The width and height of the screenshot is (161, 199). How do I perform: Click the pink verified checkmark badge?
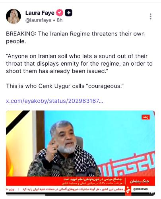click(60, 13)
